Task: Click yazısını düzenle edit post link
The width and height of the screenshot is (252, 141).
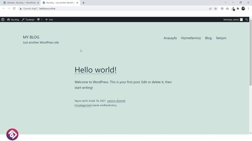Action: tap(116, 101)
